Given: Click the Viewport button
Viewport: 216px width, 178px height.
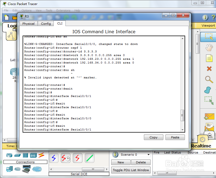Looking at the screenshot, I should click(208, 26).
